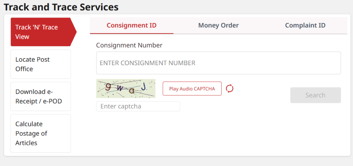
Task: Refresh the CAPTCHA image
Action: coord(230,89)
